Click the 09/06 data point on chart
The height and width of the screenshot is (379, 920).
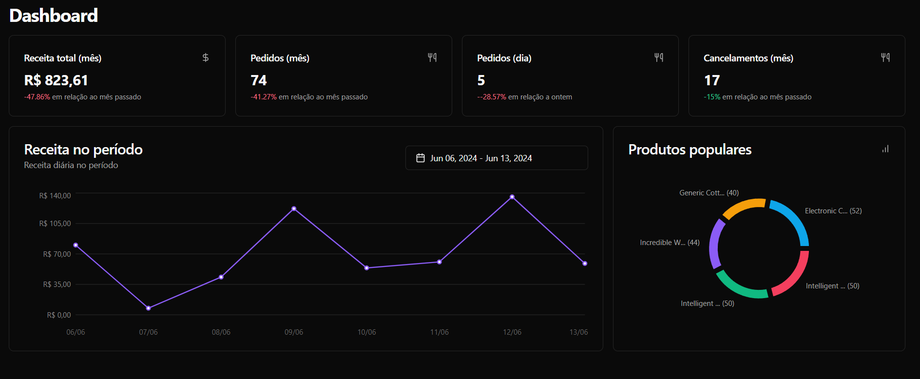point(294,208)
